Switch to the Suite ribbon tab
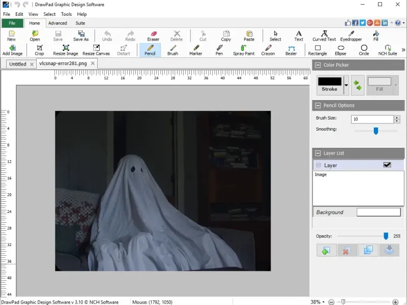The height and width of the screenshot is (305, 407). tap(80, 23)
